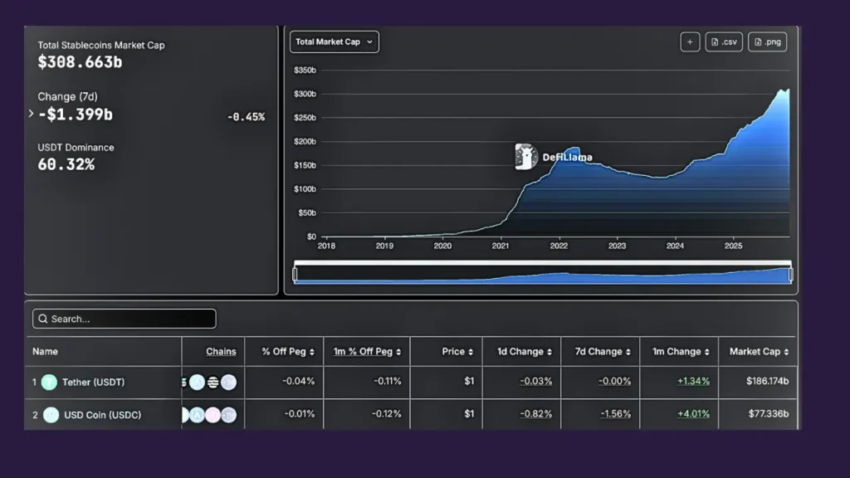This screenshot has width=850, height=478.
Task: Sort rows by 7d Change
Action: (599, 352)
